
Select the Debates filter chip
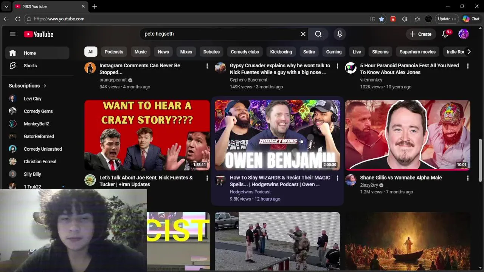211,52
